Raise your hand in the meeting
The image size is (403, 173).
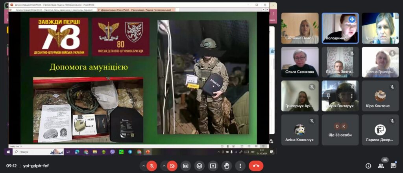point(226,166)
